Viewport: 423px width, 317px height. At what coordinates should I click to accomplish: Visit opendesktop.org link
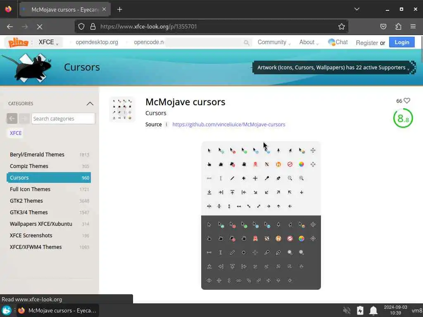pyautogui.click(x=97, y=43)
